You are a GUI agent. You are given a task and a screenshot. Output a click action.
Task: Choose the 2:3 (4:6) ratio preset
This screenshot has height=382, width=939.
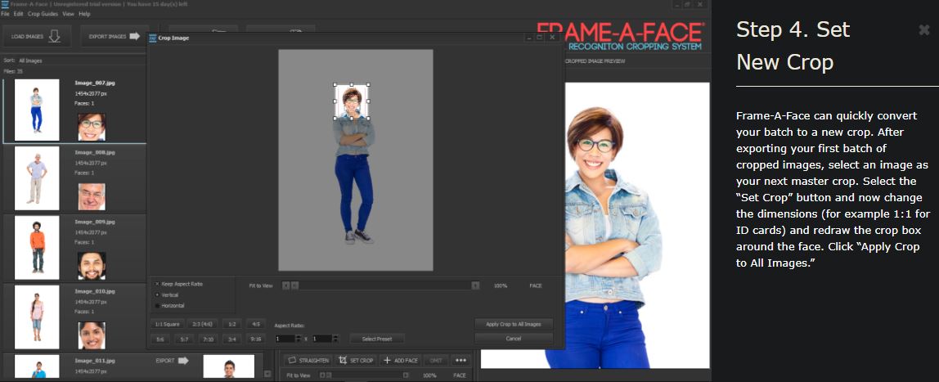[202, 324]
